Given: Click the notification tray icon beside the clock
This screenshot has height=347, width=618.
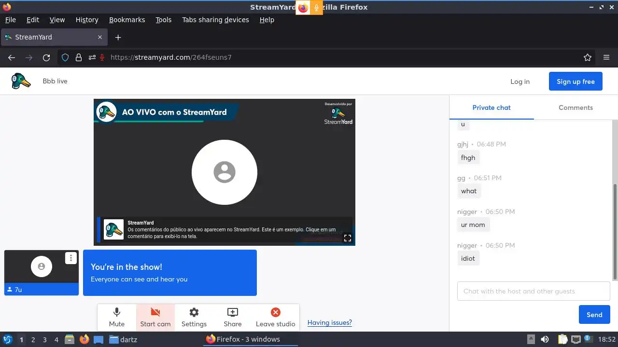Looking at the screenshot, I should coord(589,339).
